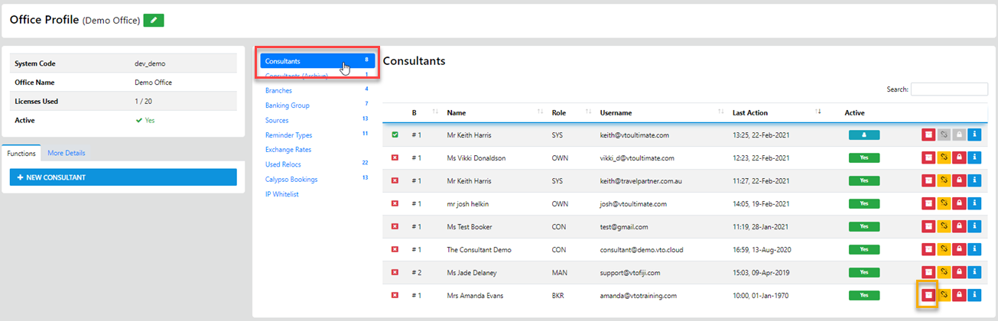The width and height of the screenshot is (998, 321).
Task: Click the green edit pencil beside Office Profile
Action: click(x=154, y=21)
